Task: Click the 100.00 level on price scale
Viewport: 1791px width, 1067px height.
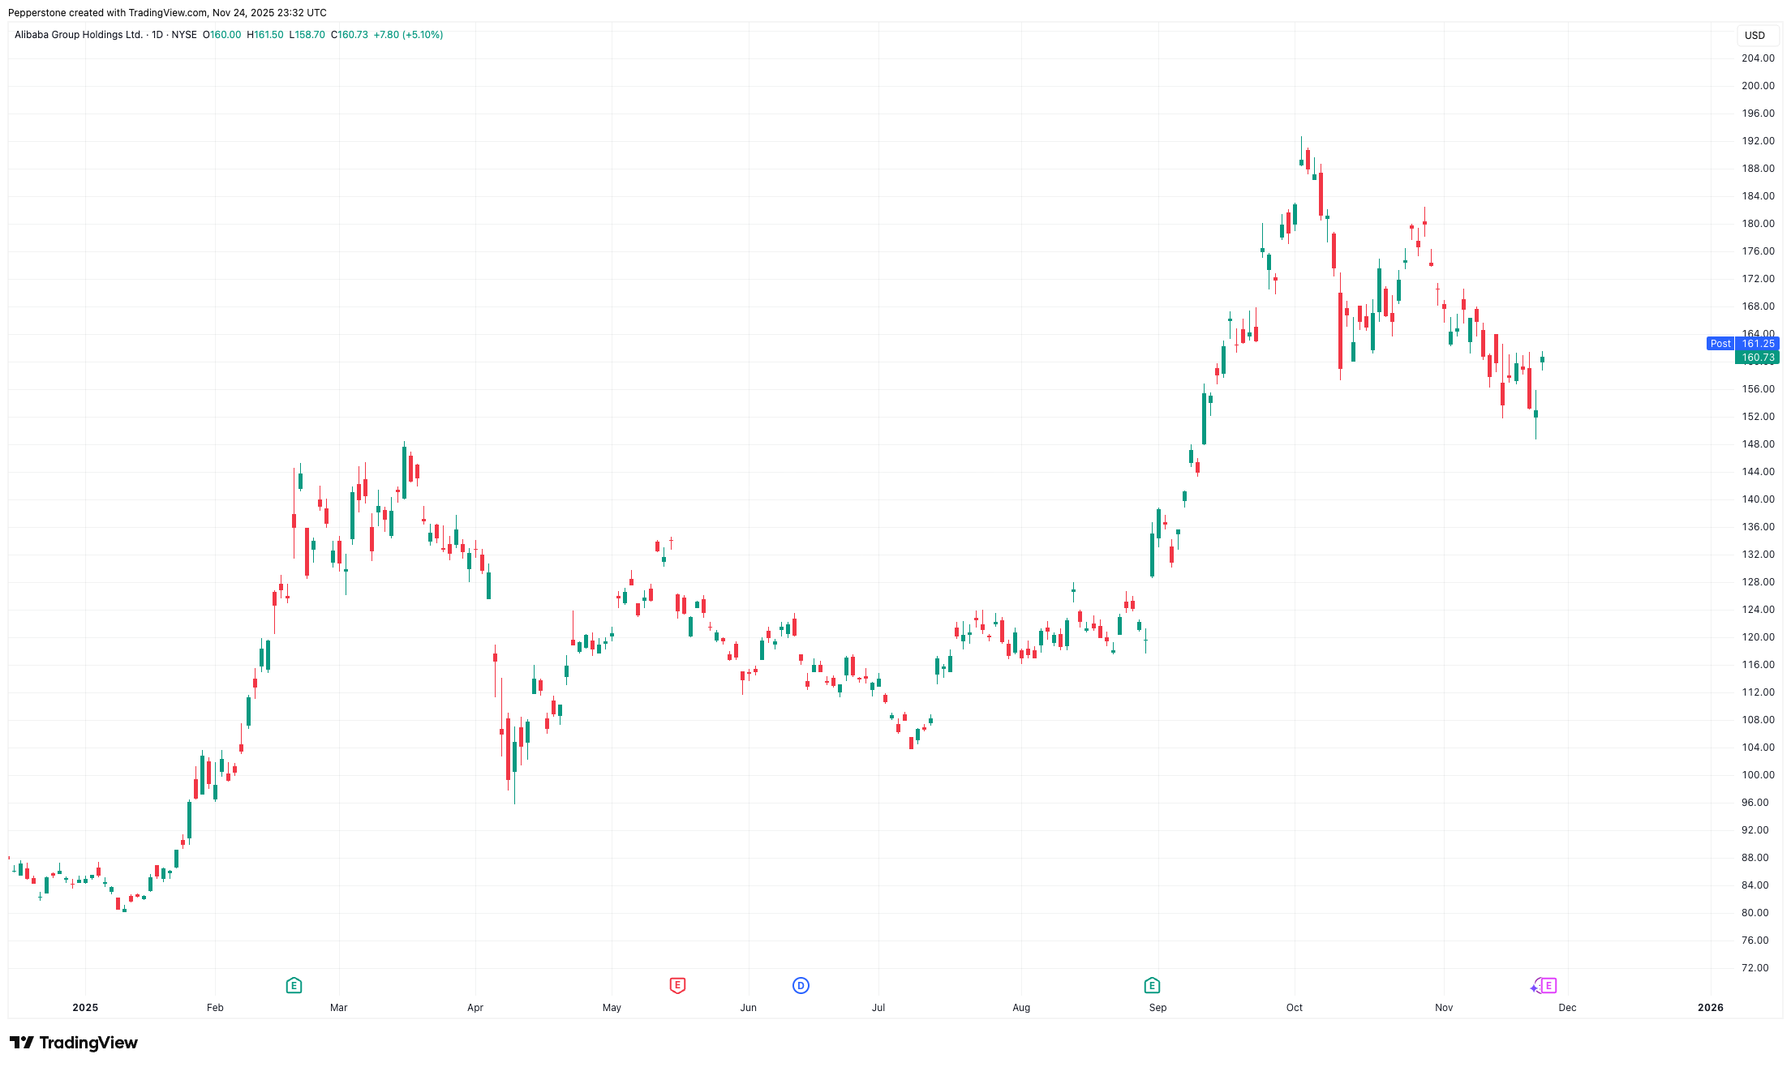Action: (x=1758, y=775)
